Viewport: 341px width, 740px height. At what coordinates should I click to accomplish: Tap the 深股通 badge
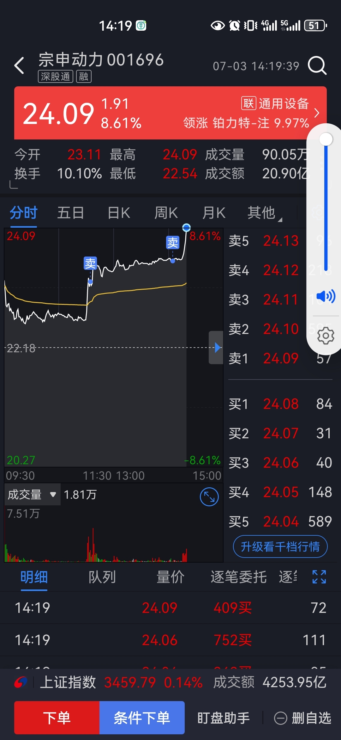tap(56, 77)
